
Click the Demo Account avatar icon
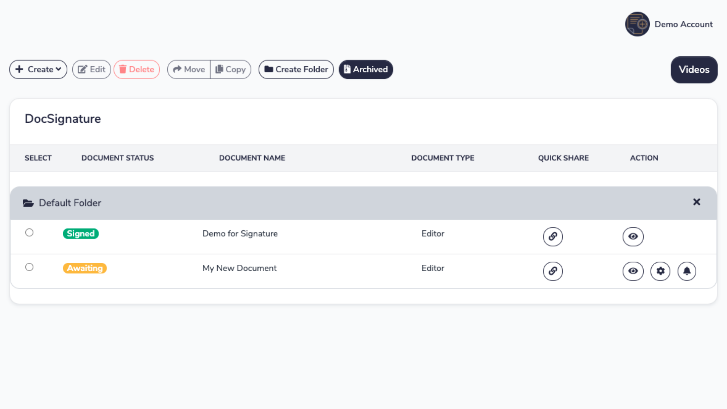coord(637,24)
